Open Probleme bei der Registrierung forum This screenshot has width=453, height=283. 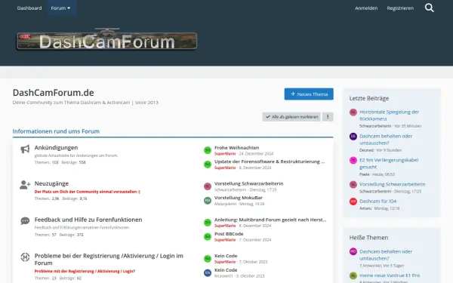click(x=109, y=260)
